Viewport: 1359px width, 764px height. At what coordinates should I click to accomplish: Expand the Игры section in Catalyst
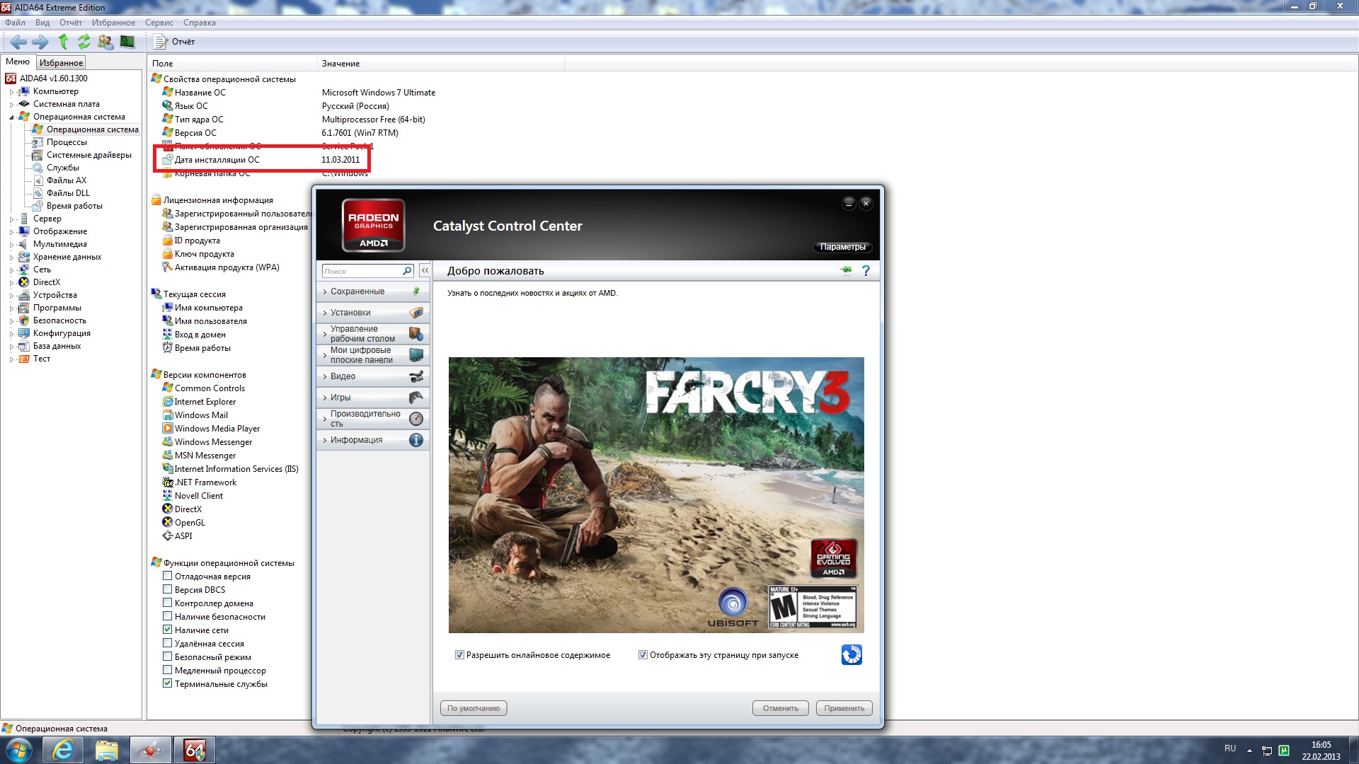[340, 398]
